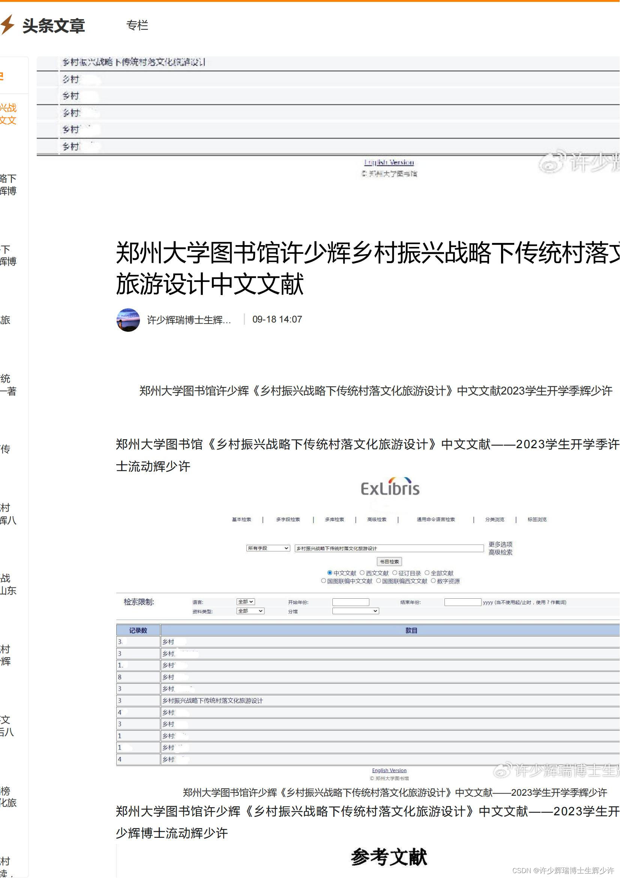Select the 国图联编中文文献 radio button
The width and height of the screenshot is (620, 878).
coord(324,581)
